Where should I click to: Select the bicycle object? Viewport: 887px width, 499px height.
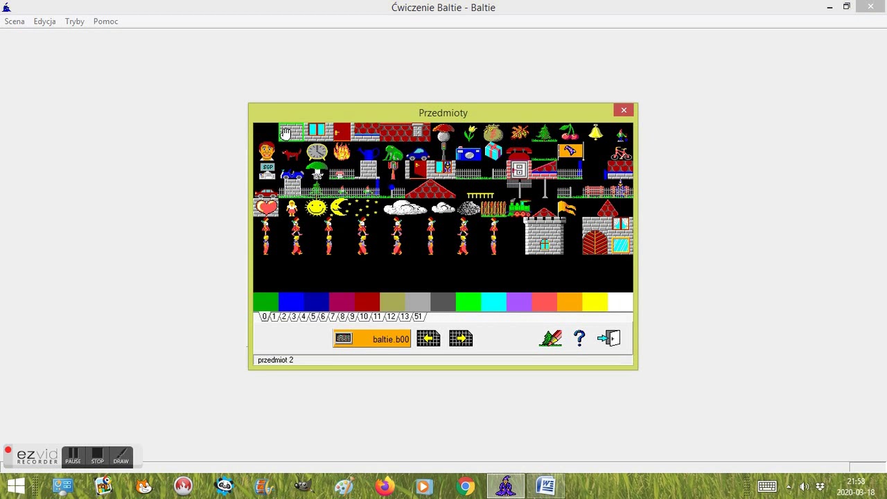pos(621,152)
